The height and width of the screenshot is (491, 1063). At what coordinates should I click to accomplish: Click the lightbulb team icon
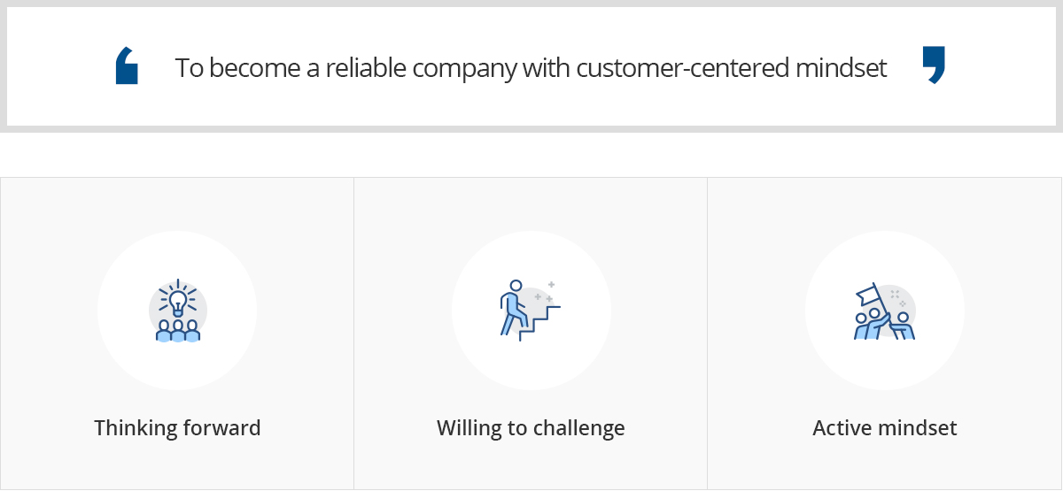177,311
